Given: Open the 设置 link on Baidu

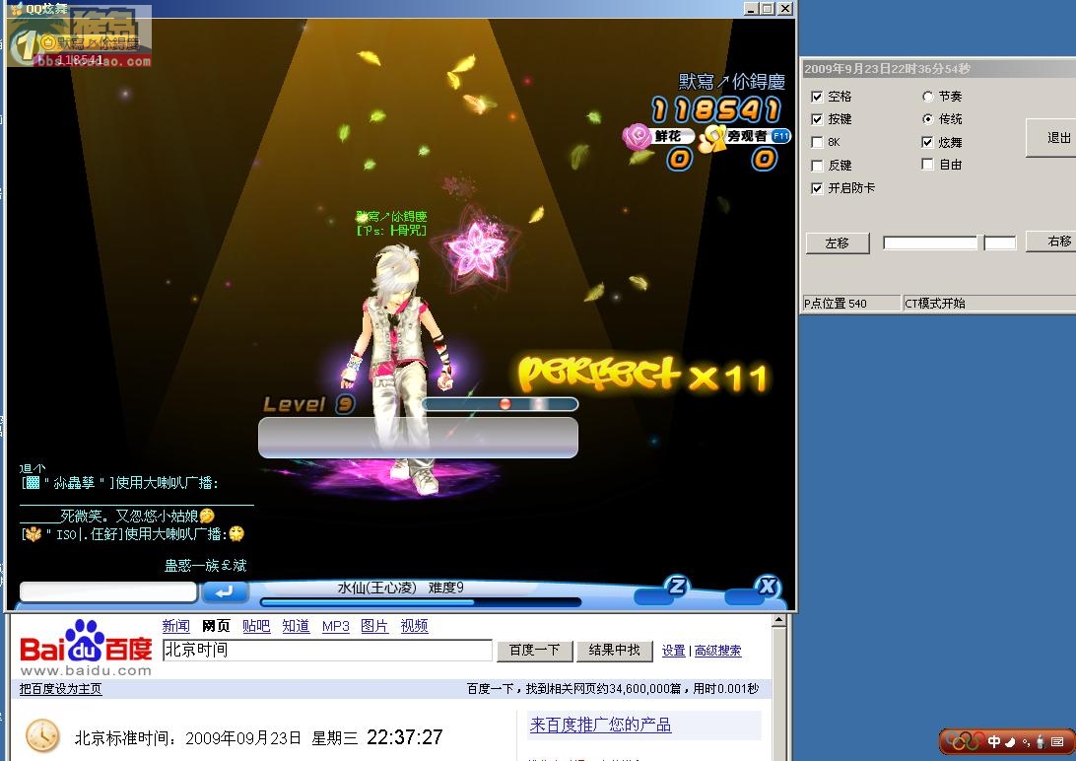Looking at the screenshot, I should [x=673, y=651].
